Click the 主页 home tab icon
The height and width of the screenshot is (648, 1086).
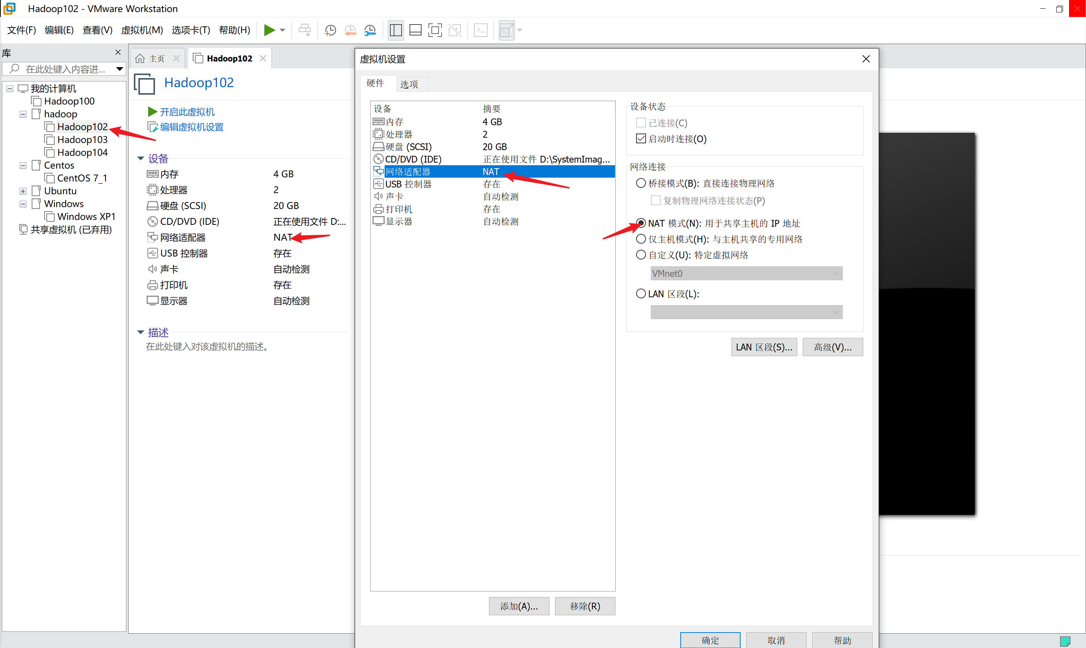(140, 58)
